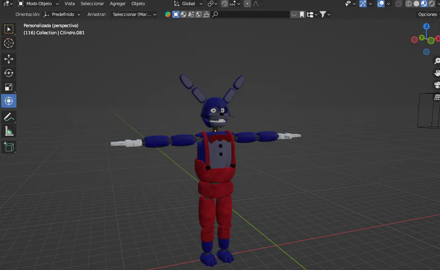440x270 pixels.
Task: Open the editor type selector
Action: pyautogui.click(x=7, y=3)
